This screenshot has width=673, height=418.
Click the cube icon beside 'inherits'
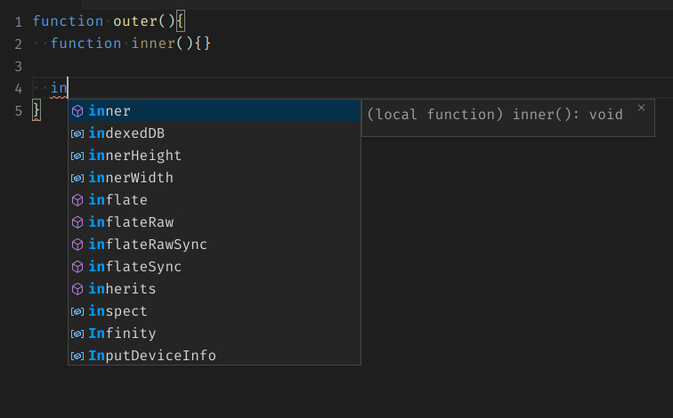[x=77, y=289]
